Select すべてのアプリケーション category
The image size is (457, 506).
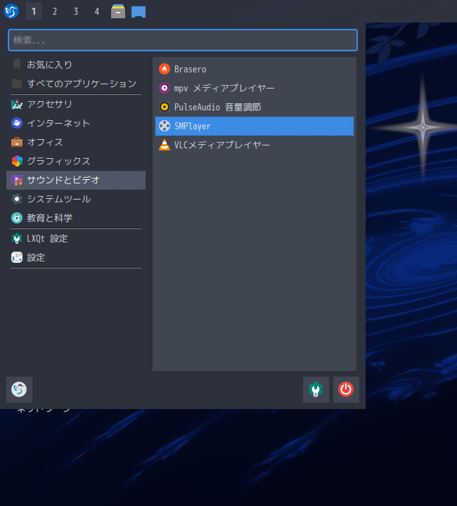[x=76, y=84]
